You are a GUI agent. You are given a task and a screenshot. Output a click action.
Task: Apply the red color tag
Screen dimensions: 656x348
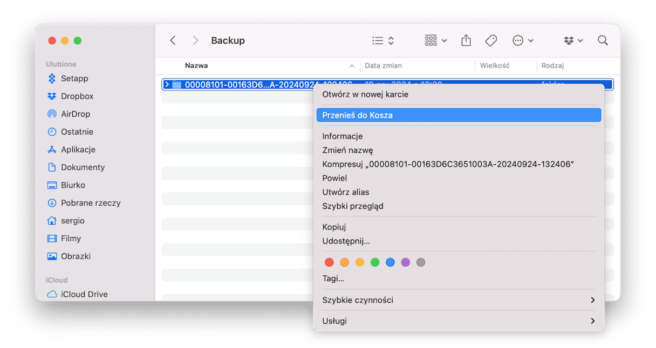329,262
